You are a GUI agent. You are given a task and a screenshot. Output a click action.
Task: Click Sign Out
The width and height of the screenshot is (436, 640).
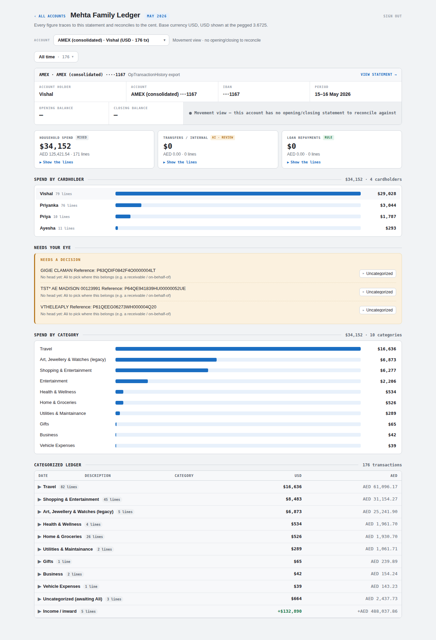click(x=392, y=16)
